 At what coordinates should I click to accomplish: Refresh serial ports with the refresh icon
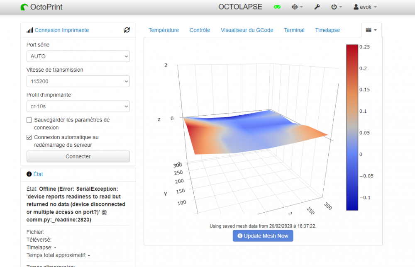click(x=127, y=30)
